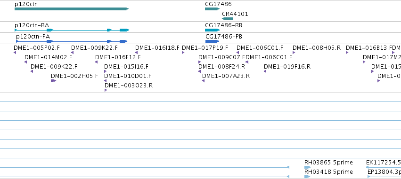This screenshot has height=179, width=401.
Task: Select the DME1-017P19.F feature
Action: tap(205, 47)
